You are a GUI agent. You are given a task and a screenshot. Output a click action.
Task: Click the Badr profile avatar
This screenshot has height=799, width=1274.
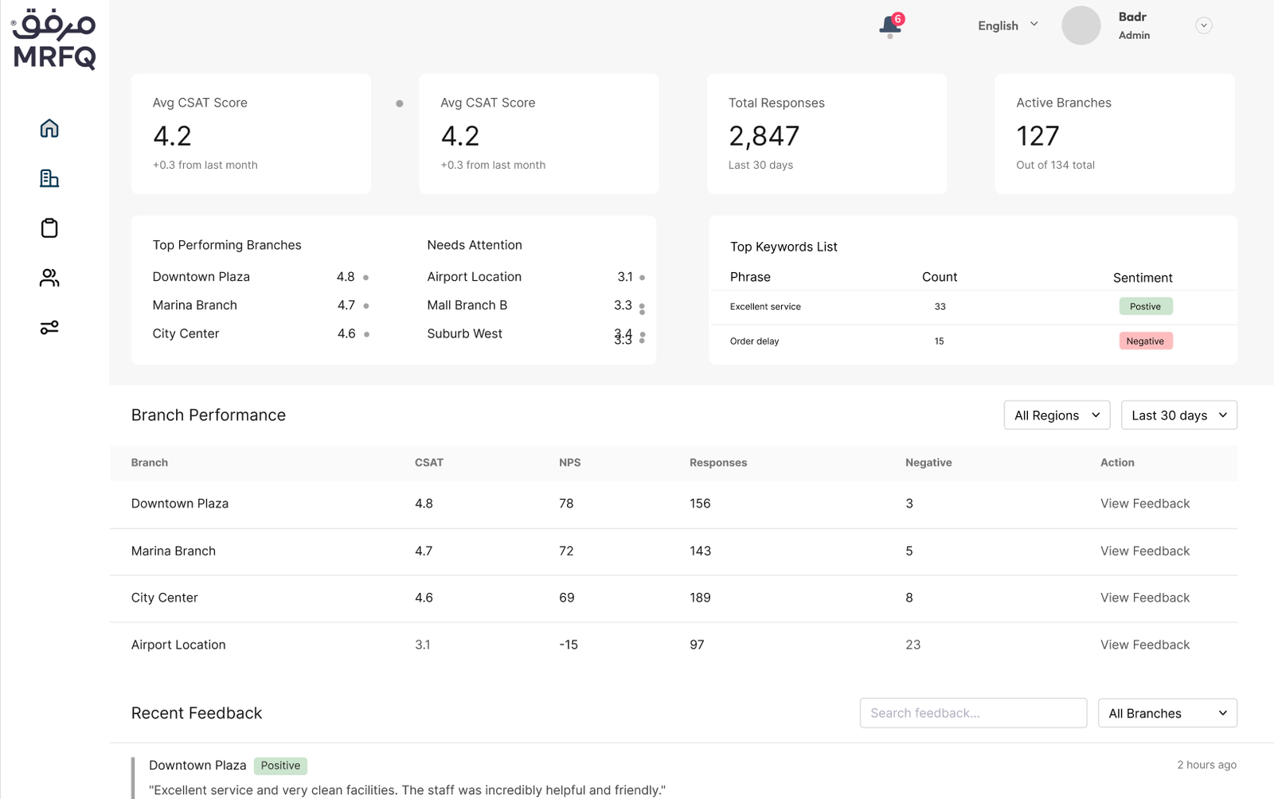pos(1081,25)
